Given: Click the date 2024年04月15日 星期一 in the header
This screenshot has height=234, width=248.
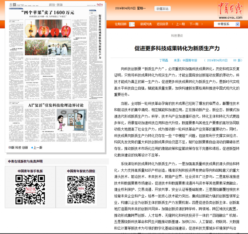Looking at the screenshot, I should 130,8.
